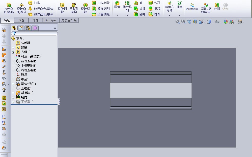Image resolution: width=252 pixels, height=157 pixels.
Task: Switch to the 评估 tab
Action: pyautogui.click(x=36, y=20)
